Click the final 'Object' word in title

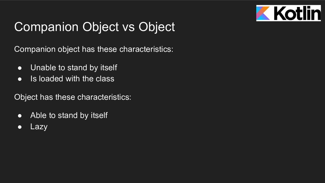157,27
